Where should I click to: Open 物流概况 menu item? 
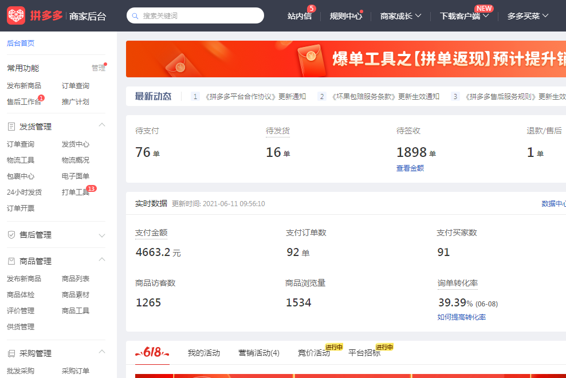click(x=76, y=160)
